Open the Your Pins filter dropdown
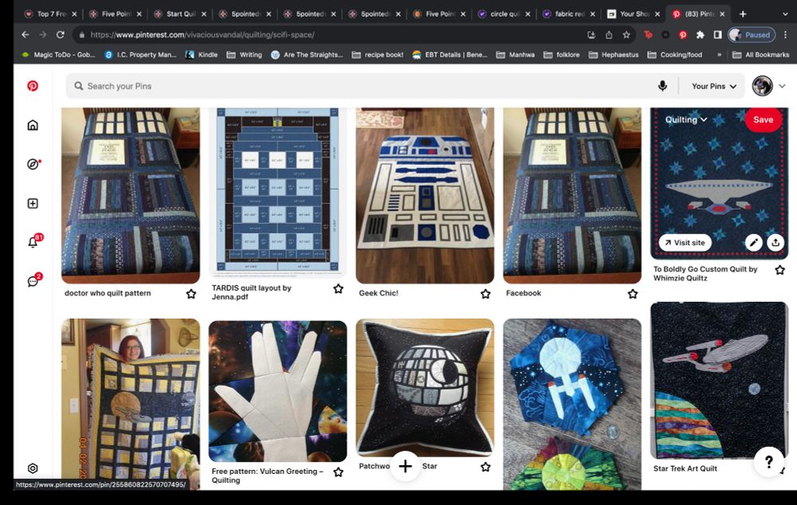The image size is (797, 505). 713,86
